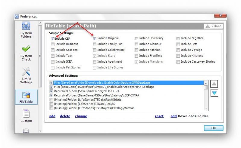Open the System Folders section icon
The height and width of the screenshot is (148, 241).
pos(26,27)
